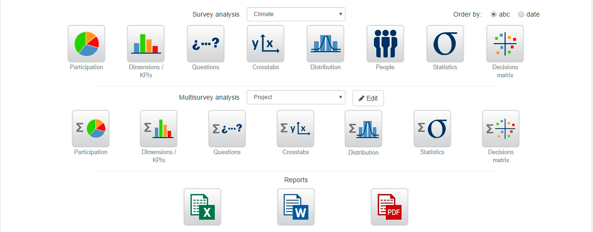
Task: Open multisurvey Statistics icon
Action: pos(432,129)
